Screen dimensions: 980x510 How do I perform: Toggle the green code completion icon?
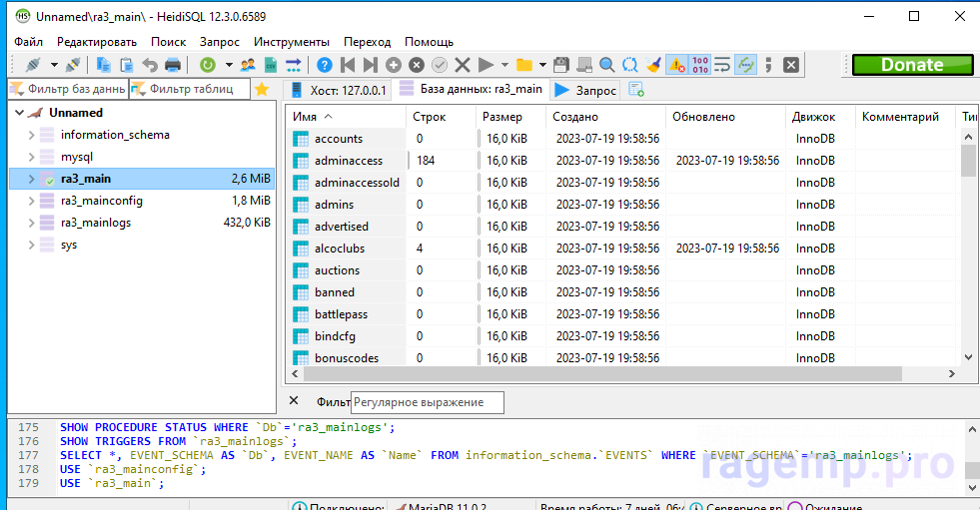tap(745, 65)
